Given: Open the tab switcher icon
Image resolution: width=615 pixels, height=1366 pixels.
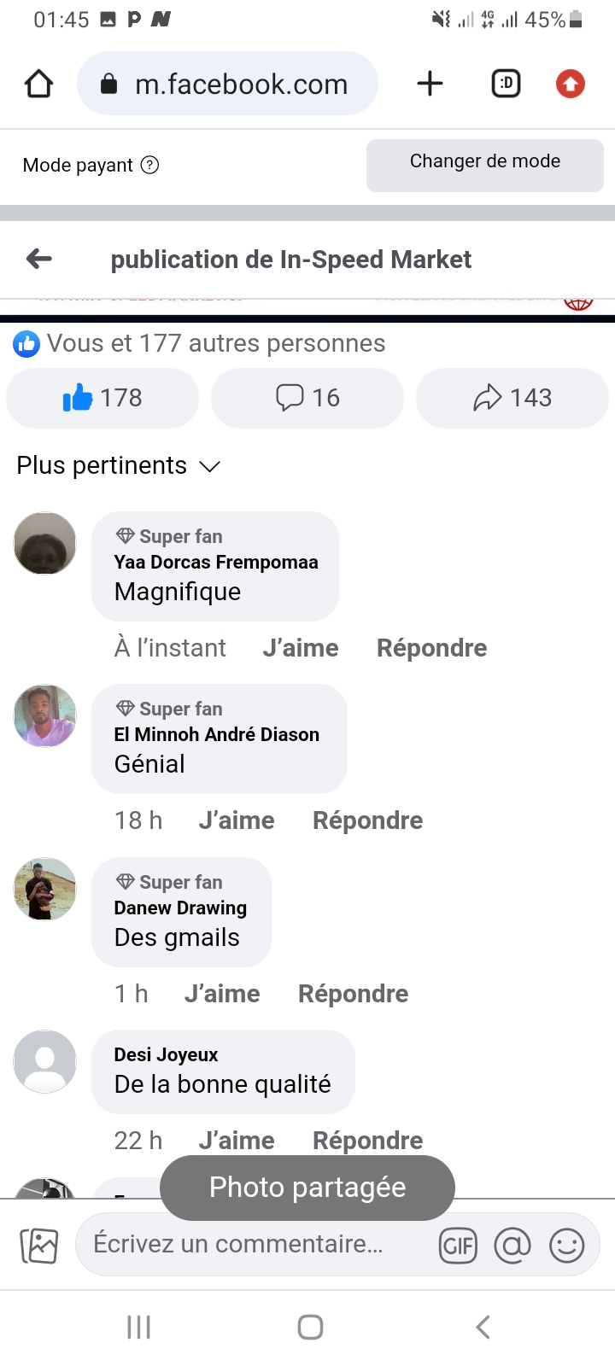Looking at the screenshot, I should pyautogui.click(x=506, y=84).
